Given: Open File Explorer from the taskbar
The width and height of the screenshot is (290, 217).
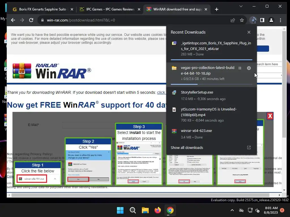Looking at the screenshot, I should pos(145,210).
